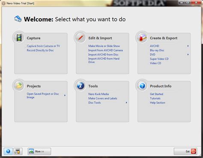Click the Capture film strip icon
Image resolution: width=203 pixels, height=158 pixels.
click(19, 38)
